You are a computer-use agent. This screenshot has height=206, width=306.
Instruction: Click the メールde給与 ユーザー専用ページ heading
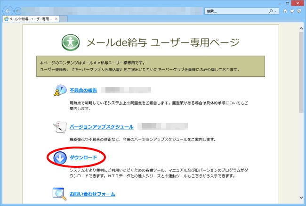(x=163, y=42)
